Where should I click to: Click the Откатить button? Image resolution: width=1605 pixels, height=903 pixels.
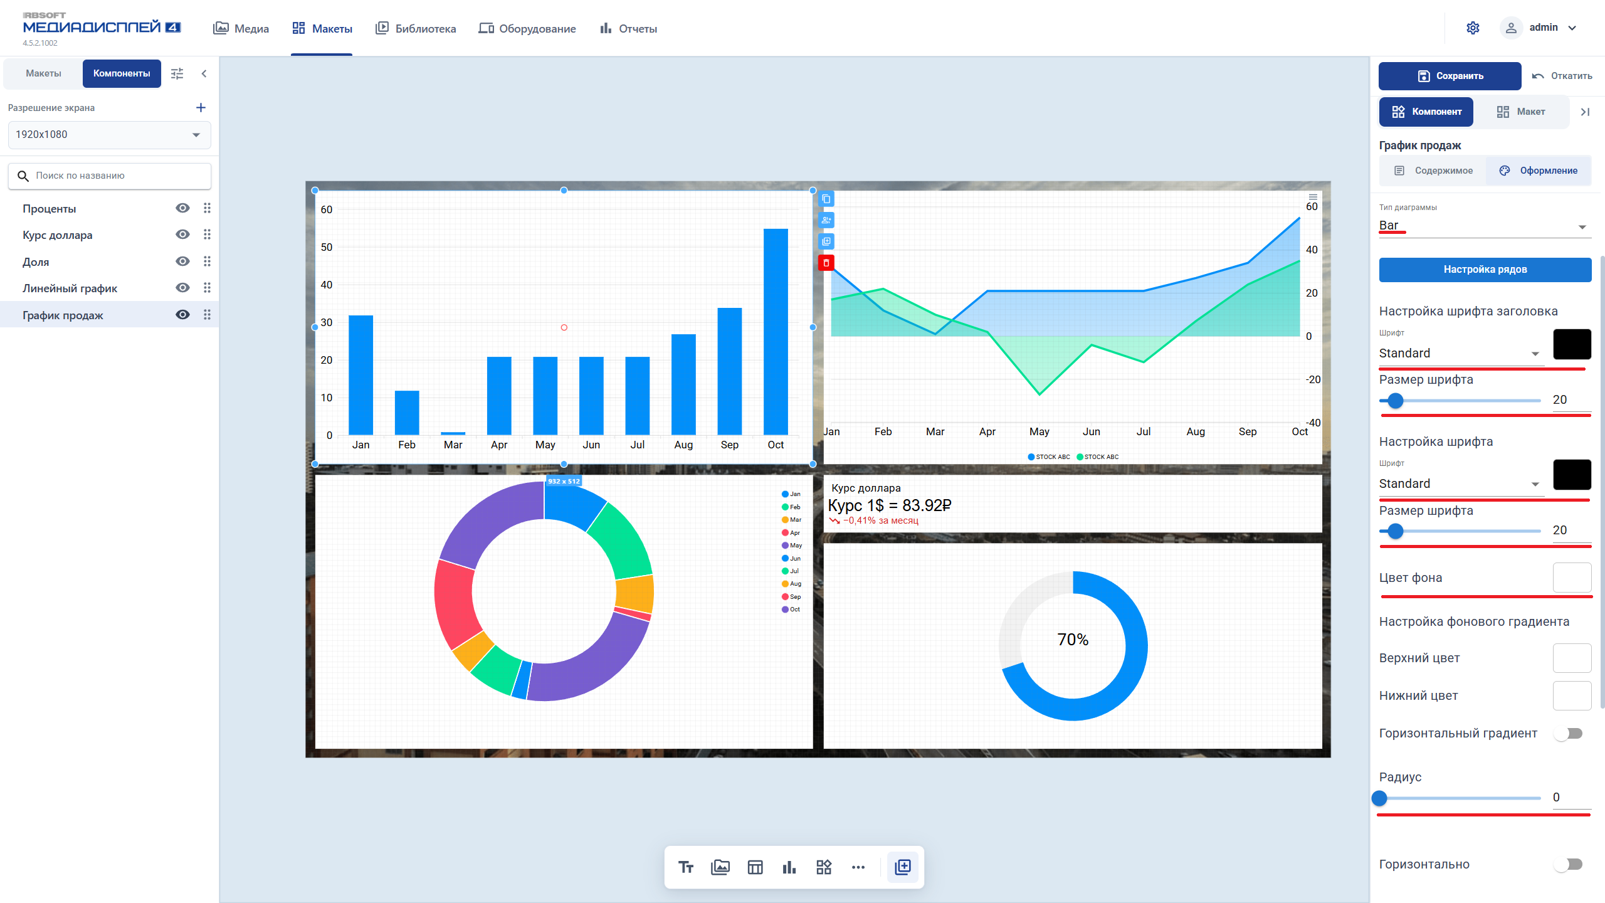(x=1562, y=76)
